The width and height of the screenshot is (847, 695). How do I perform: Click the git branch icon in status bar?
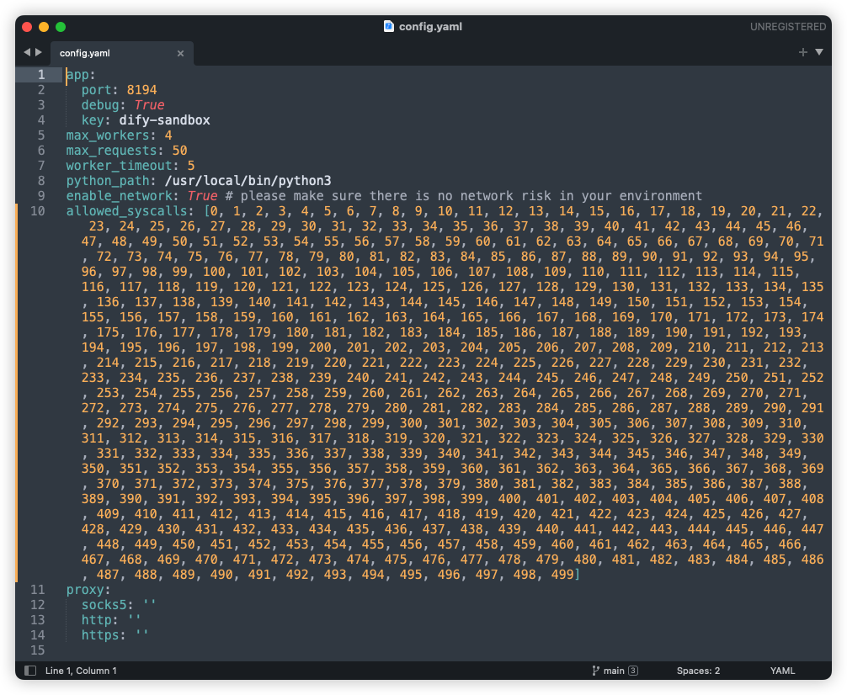pos(595,670)
